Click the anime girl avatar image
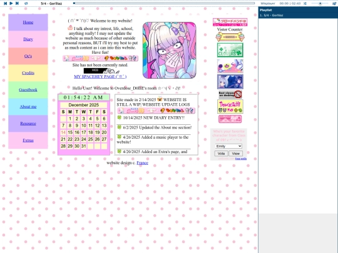Screen dimensions: 338x253 [x=170, y=51]
